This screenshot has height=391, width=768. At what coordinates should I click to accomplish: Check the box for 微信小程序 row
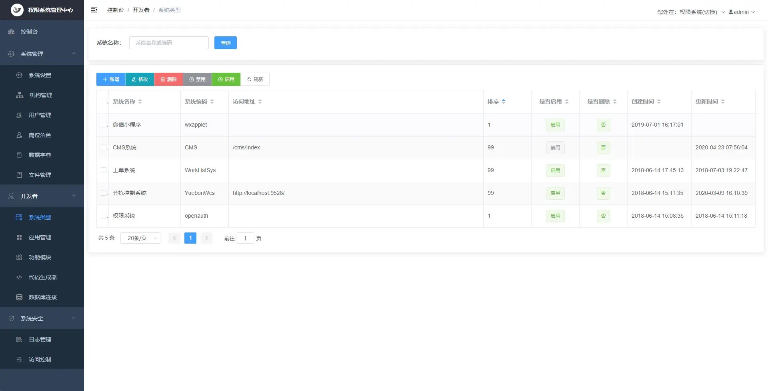click(104, 125)
